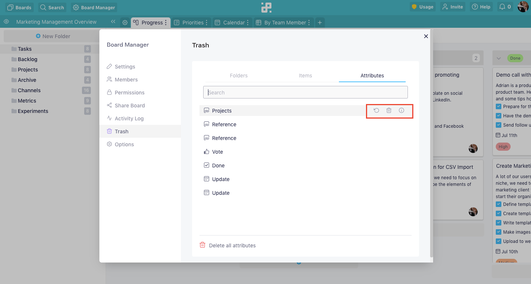Click the Infinity logo in the top bar
531x284 pixels.
[x=266, y=7]
